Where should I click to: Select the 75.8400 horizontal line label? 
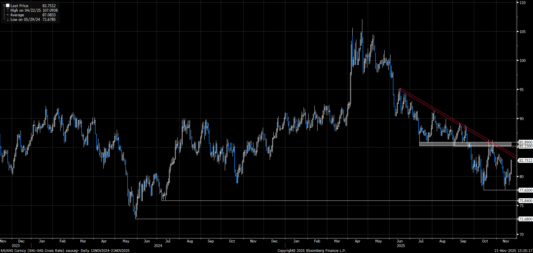pyautogui.click(x=525, y=201)
